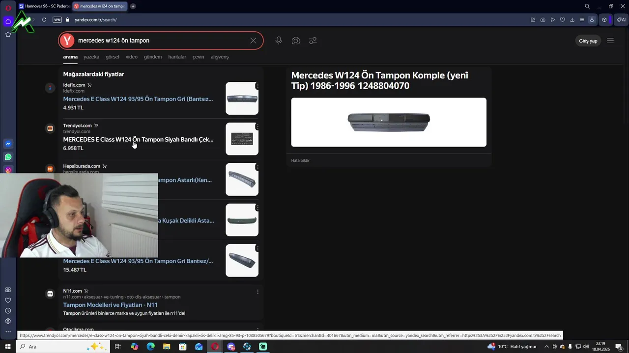Open three-dot menu for N11 result

(x=257, y=292)
